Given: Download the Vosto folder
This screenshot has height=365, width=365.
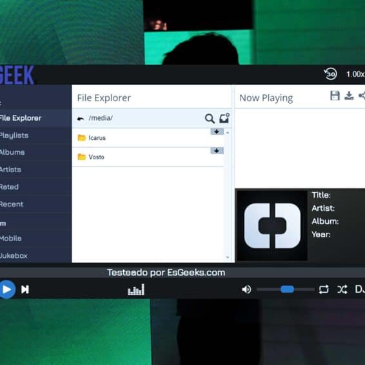Looking at the screenshot, I should 217,151.
